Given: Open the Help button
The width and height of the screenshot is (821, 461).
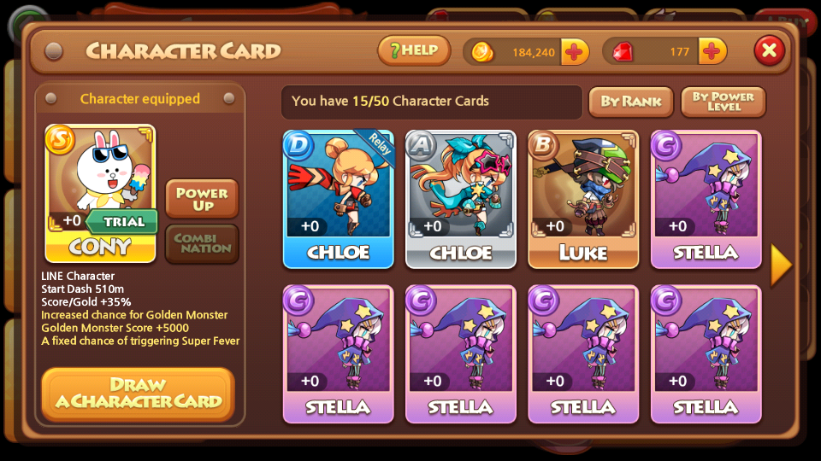Looking at the screenshot, I should 414,50.
